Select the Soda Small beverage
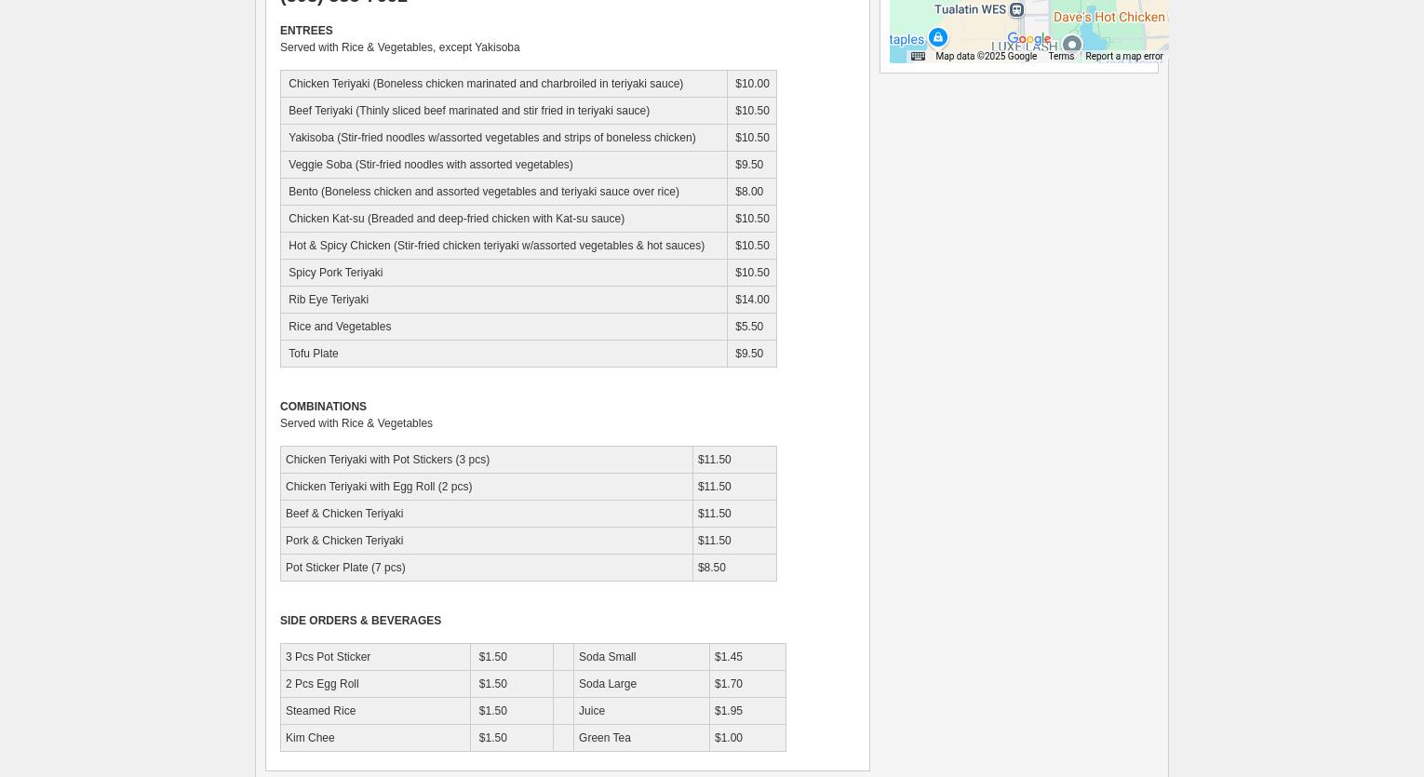Screen dimensions: 1424x777 [607, 657]
